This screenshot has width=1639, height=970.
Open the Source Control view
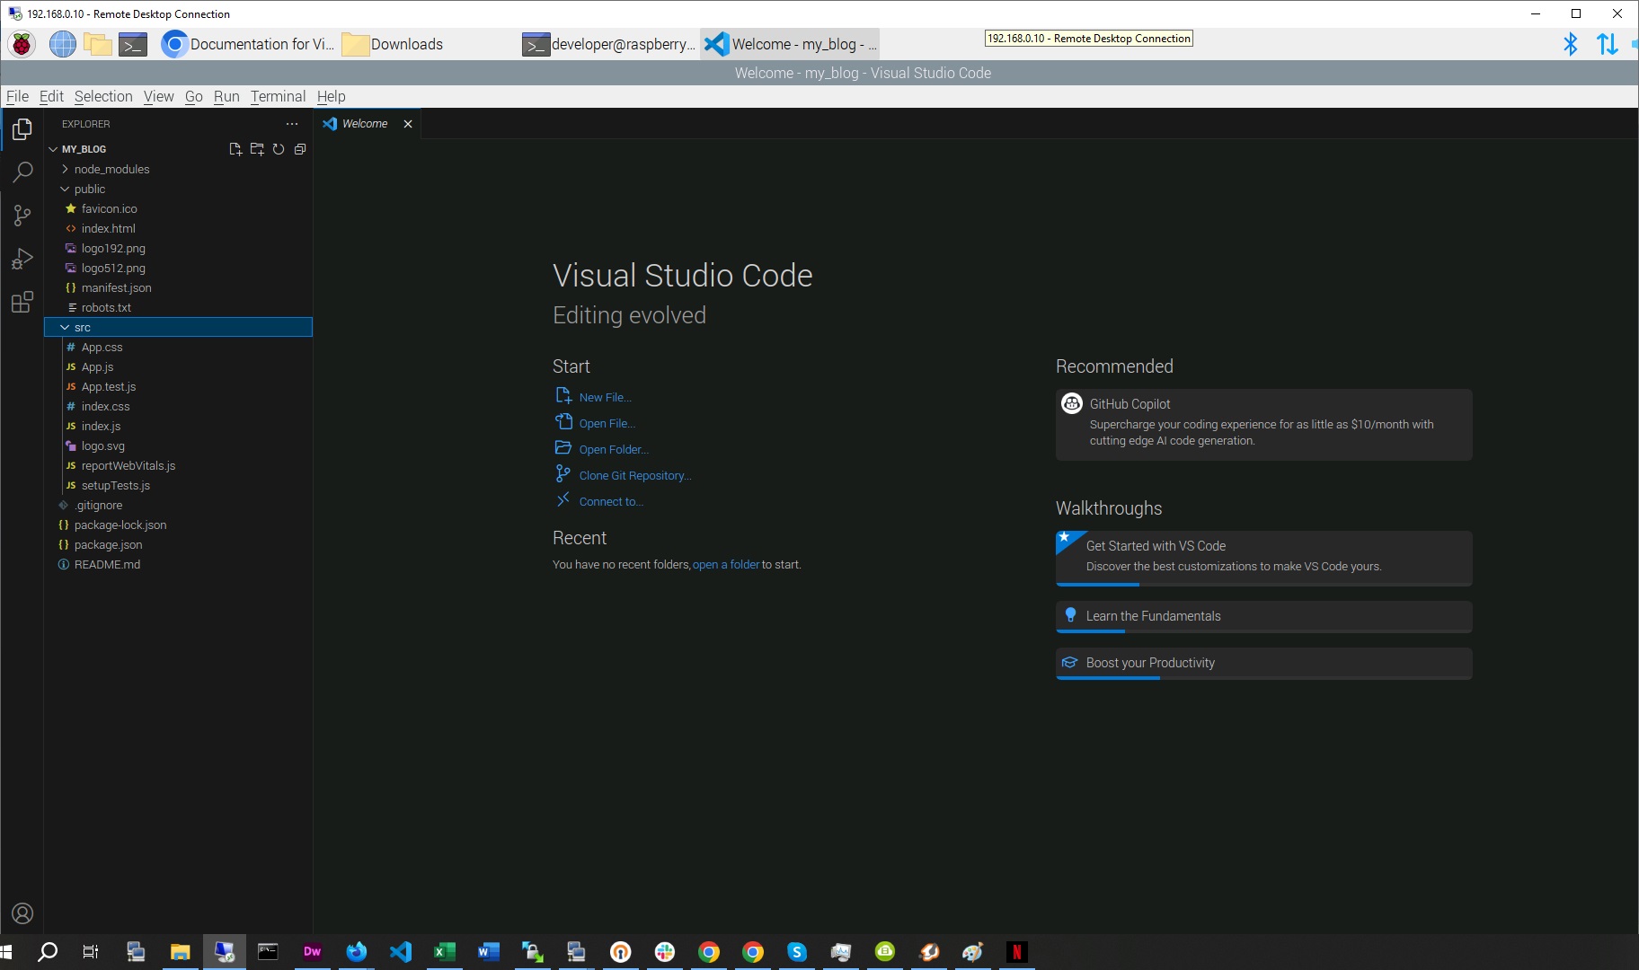tap(22, 216)
